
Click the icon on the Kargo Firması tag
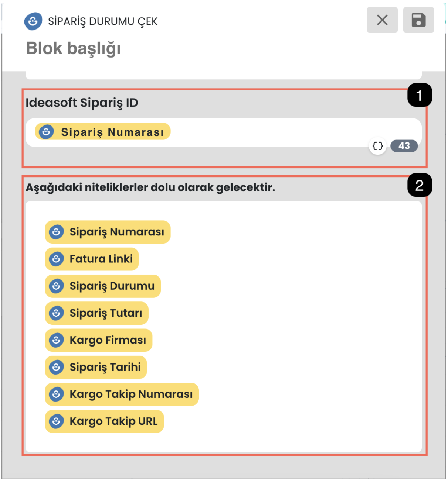tap(56, 340)
